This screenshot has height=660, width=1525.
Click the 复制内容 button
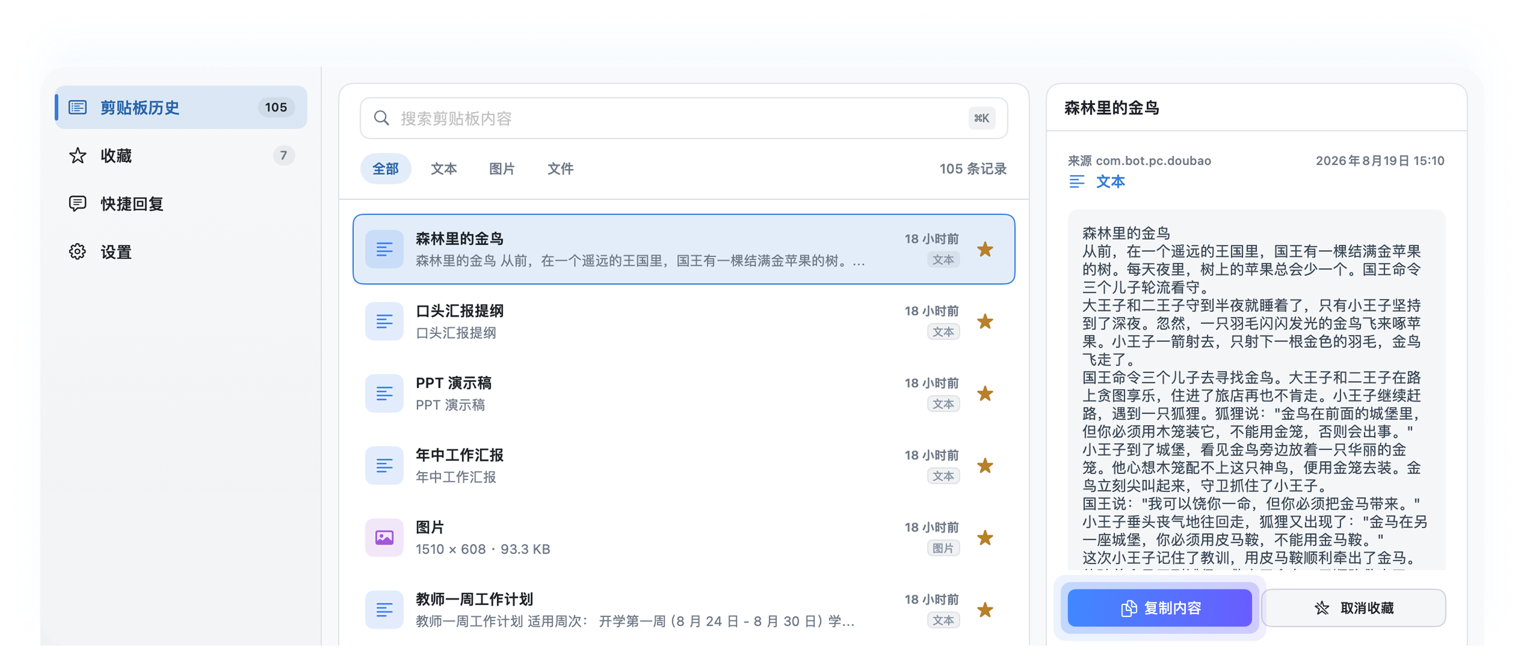[x=1159, y=608]
